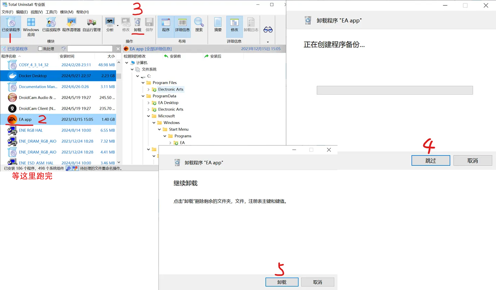Show the 摘要 summary view

point(218,25)
